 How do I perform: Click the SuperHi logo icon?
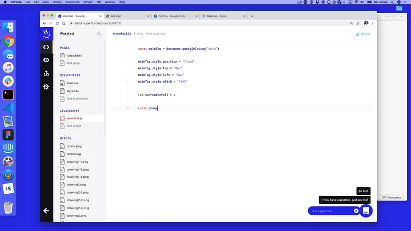[46, 33]
